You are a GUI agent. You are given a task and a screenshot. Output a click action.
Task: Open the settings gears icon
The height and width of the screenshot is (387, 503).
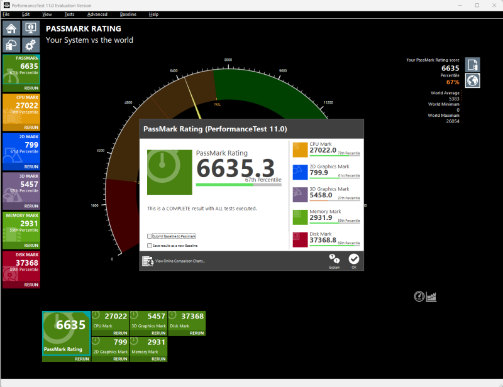31,45
